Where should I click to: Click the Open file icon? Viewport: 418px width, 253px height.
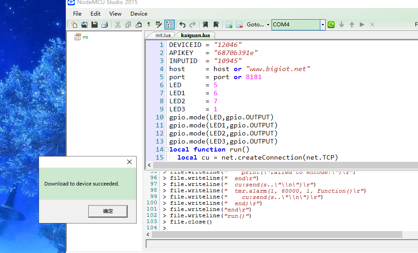[84, 25]
